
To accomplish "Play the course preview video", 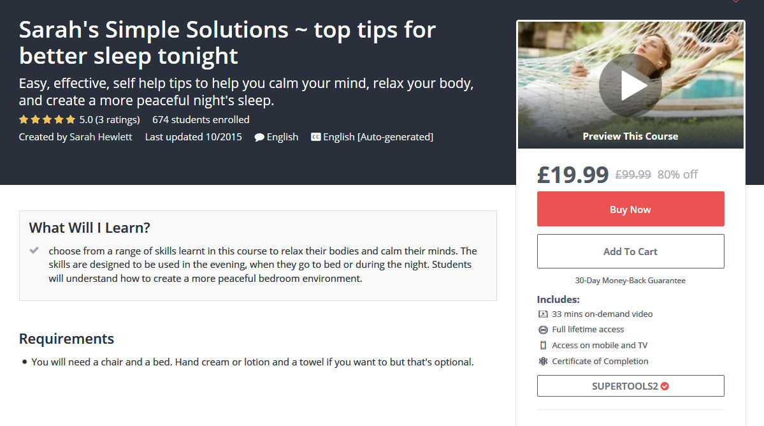I will [x=630, y=85].
